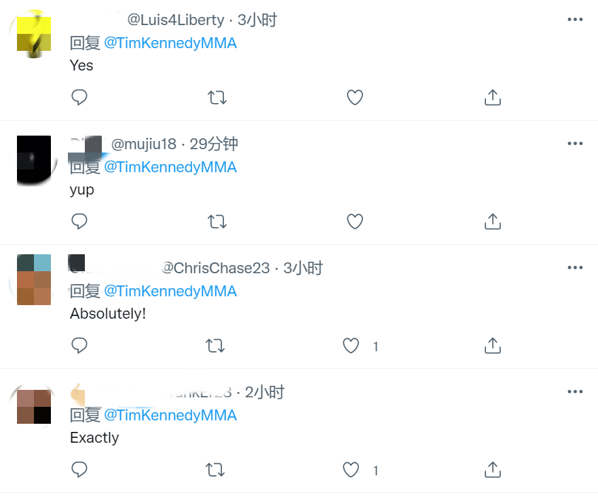Like the "Yes" tweet

[355, 98]
